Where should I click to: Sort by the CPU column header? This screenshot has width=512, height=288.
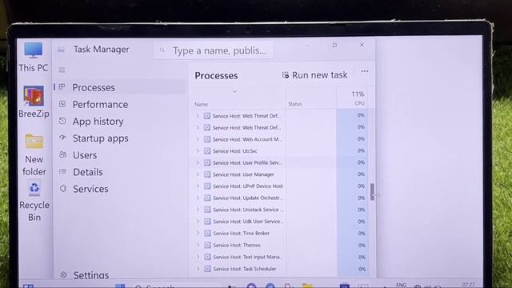point(359,103)
